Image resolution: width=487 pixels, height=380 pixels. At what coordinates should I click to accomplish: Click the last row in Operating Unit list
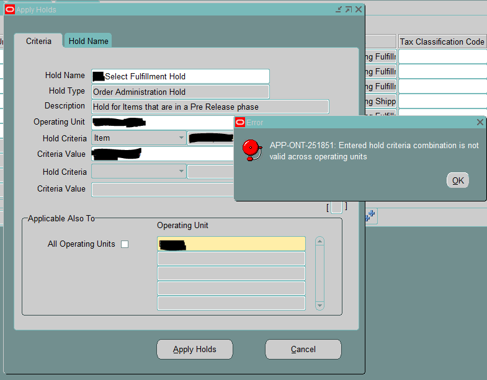[231, 303]
